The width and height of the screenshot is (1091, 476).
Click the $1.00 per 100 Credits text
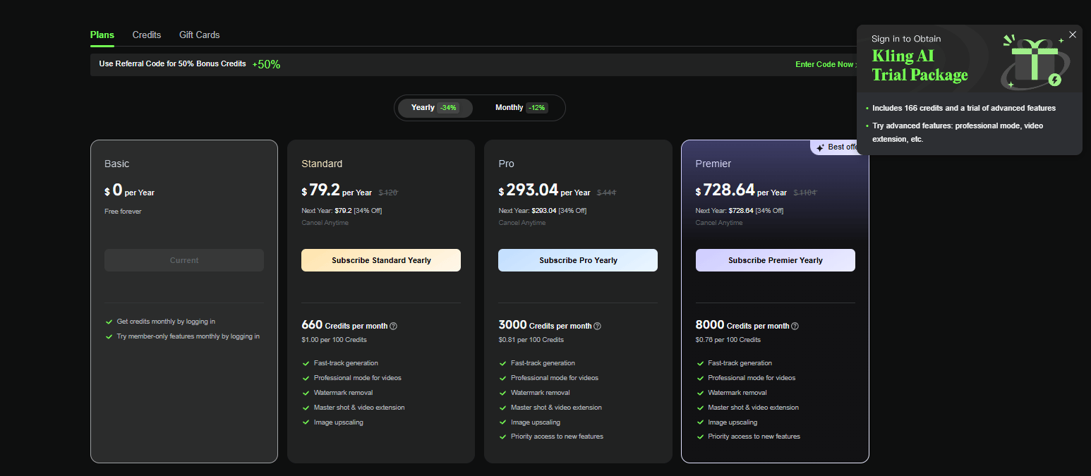coord(334,340)
